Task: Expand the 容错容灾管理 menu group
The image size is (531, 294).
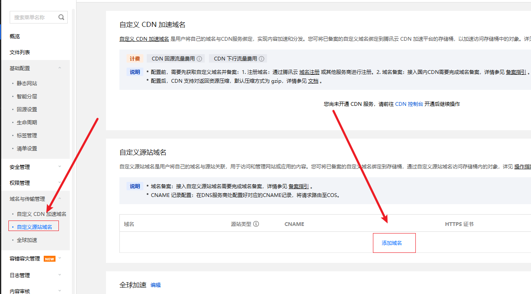Action: click(x=60, y=258)
